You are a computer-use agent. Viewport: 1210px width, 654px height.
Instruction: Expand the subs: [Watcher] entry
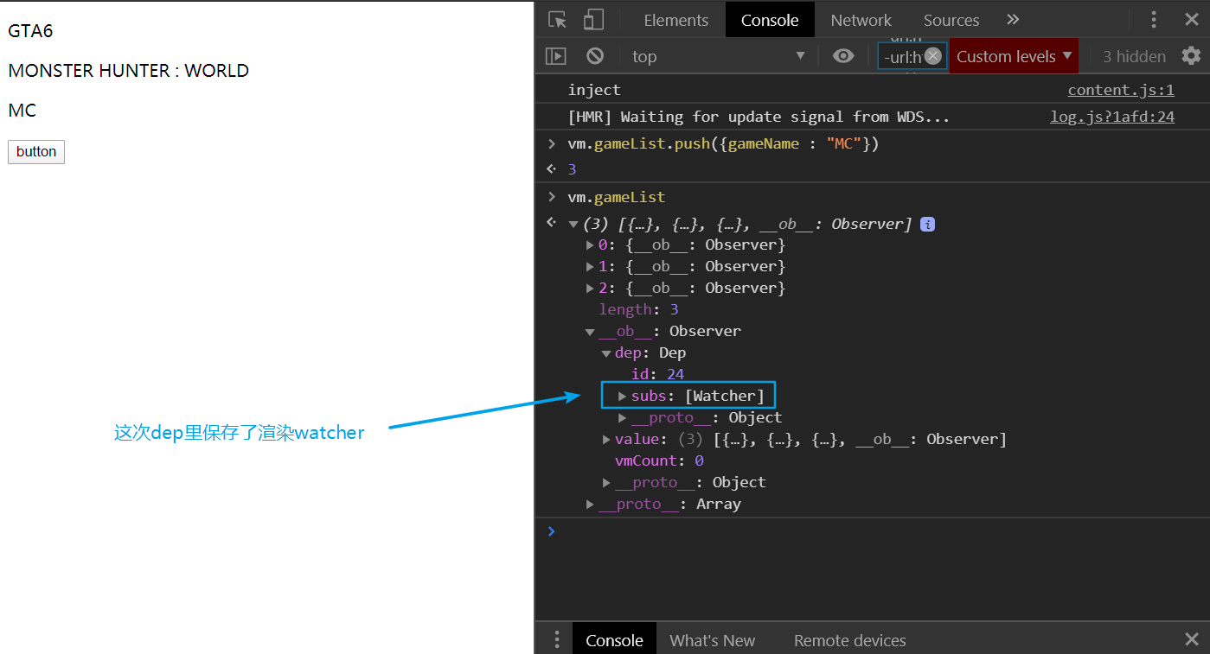623,397
